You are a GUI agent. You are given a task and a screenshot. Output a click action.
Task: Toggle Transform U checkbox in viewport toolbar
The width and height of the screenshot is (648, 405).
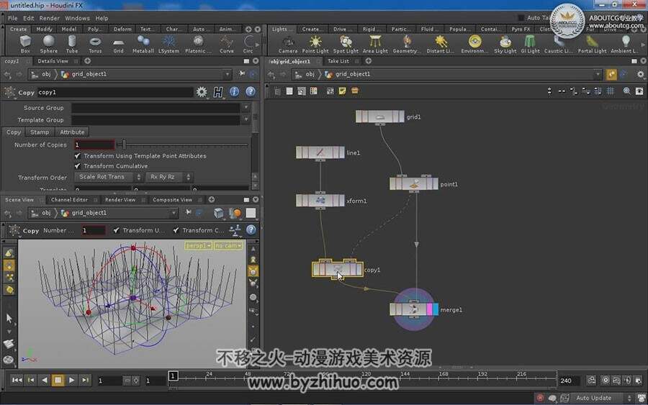pos(117,230)
